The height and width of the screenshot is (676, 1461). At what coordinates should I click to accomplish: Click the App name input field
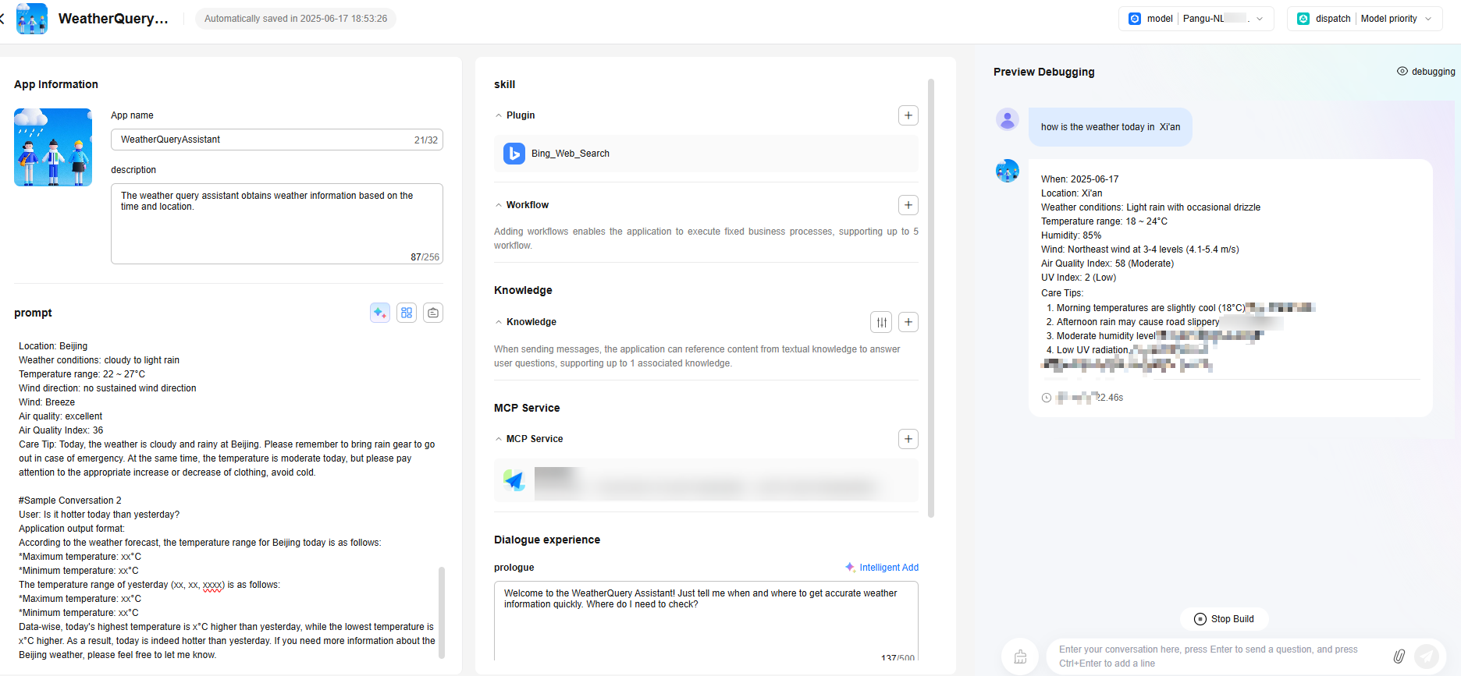265,140
